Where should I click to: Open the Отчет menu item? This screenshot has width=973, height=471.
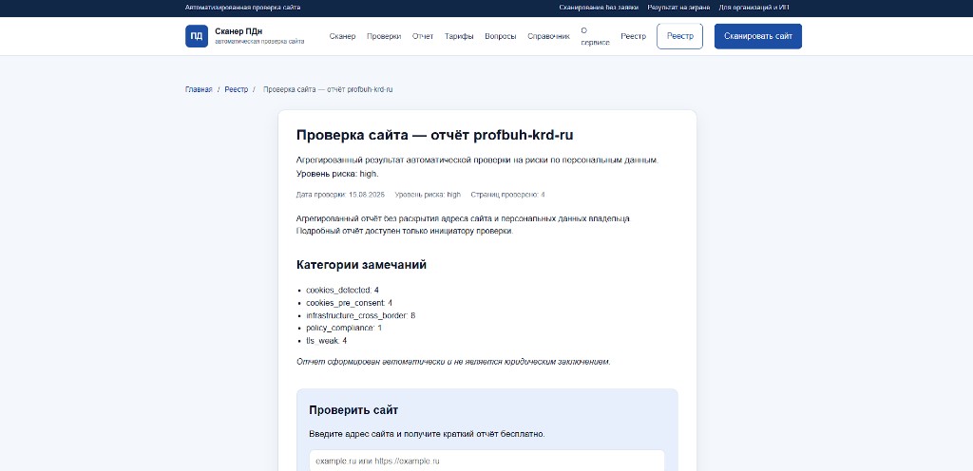pyautogui.click(x=423, y=37)
